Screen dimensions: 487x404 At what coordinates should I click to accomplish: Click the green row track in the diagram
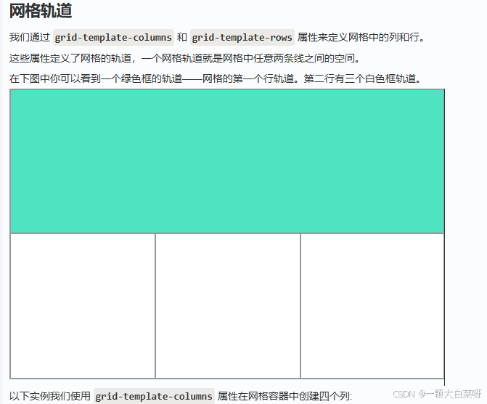[x=227, y=161]
